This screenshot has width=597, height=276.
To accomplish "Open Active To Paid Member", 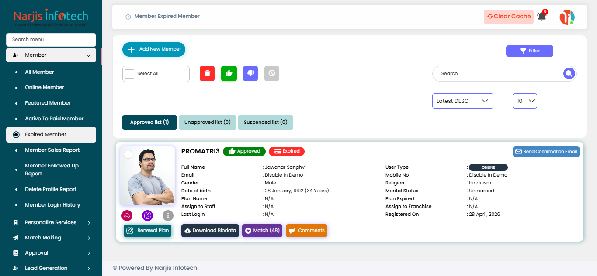I will pyautogui.click(x=54, y=119).
